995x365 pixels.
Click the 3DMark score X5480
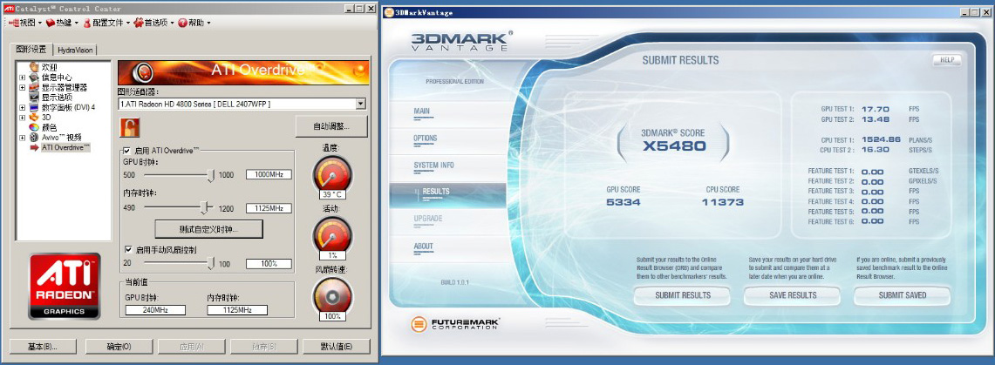pyautogui.click(x=673, y=145)
